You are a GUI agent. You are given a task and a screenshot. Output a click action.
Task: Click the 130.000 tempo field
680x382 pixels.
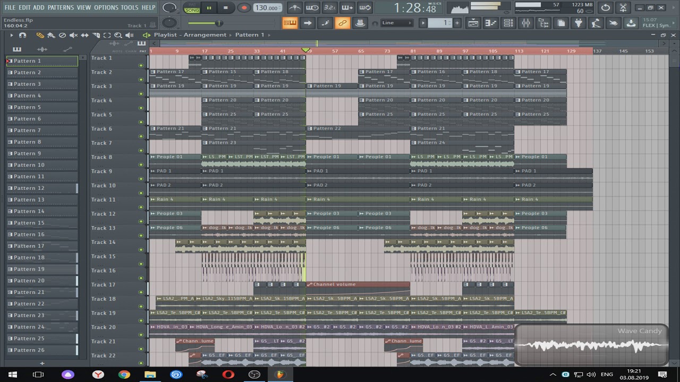pyautogui.click(x=267, y=8)
